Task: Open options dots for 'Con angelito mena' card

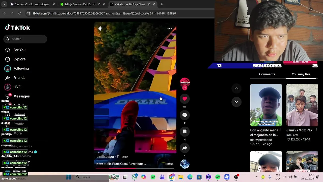Action: coord(280,130)
